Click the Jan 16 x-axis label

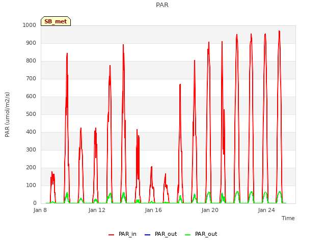(153, 210)
